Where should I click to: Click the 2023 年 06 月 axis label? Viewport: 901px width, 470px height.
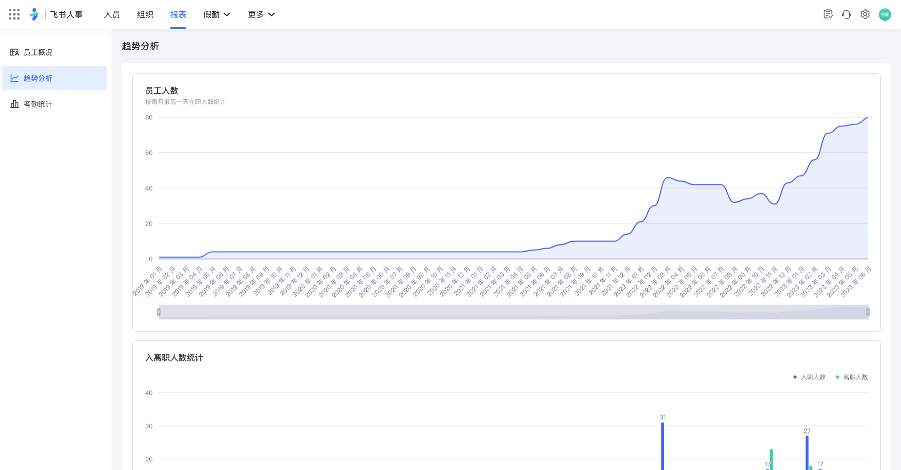point(857,282)
